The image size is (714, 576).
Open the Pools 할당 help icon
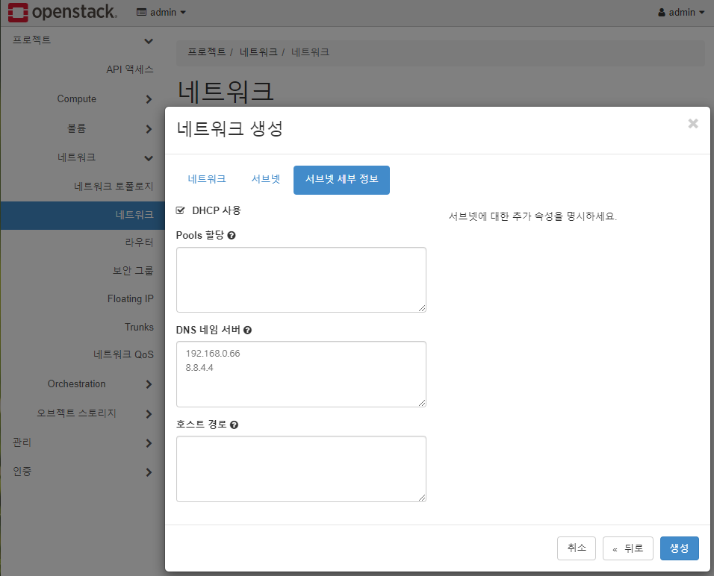232,236
